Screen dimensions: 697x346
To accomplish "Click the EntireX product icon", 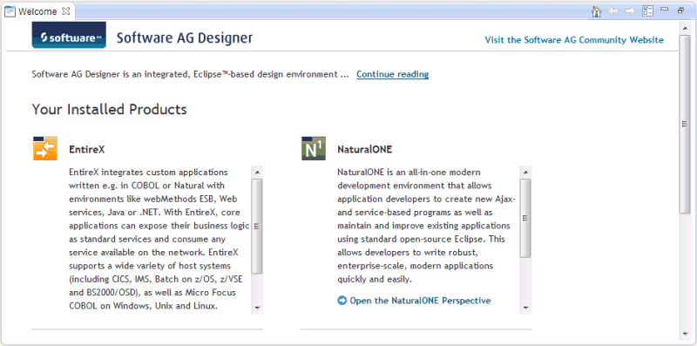I will point(45,148).
